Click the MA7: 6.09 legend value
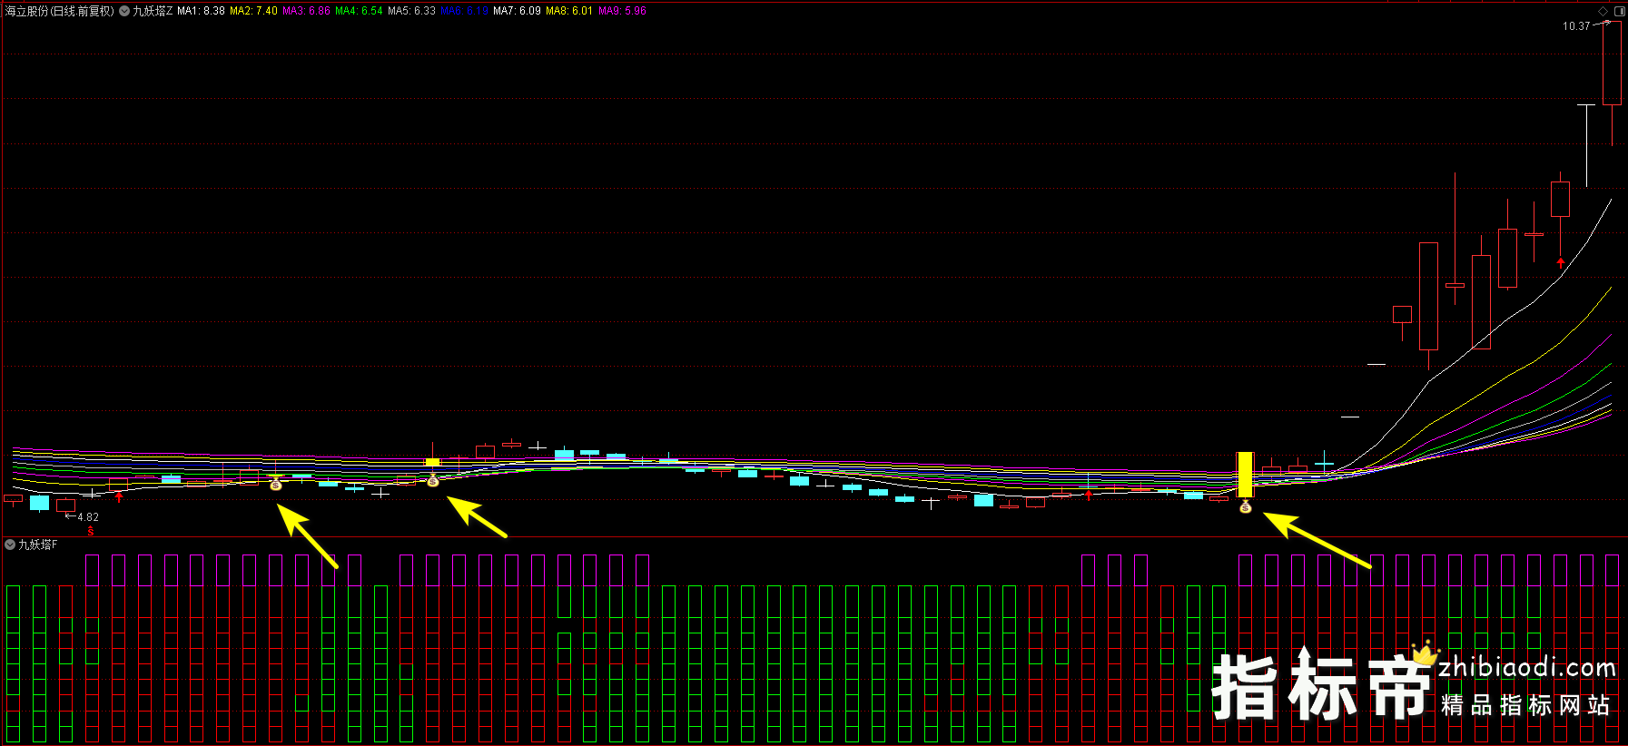Screen dimensions: 1628x746 pyautogui.click(x=517, y=11)
